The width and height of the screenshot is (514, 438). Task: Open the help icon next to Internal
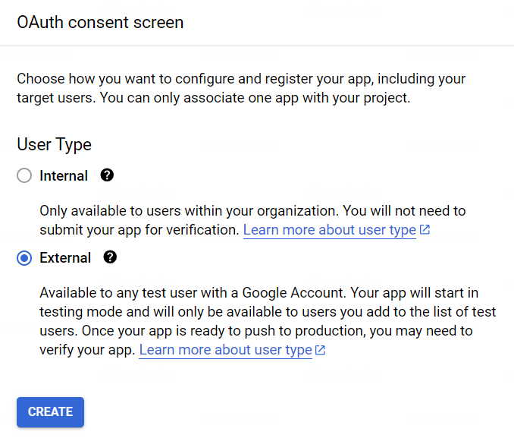[x=107, y=175]
